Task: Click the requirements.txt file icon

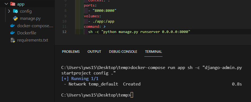Action: click(13, 40)
